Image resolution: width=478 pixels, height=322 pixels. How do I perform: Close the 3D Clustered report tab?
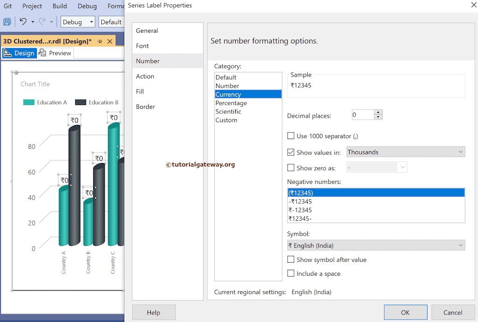click(109, 41)
